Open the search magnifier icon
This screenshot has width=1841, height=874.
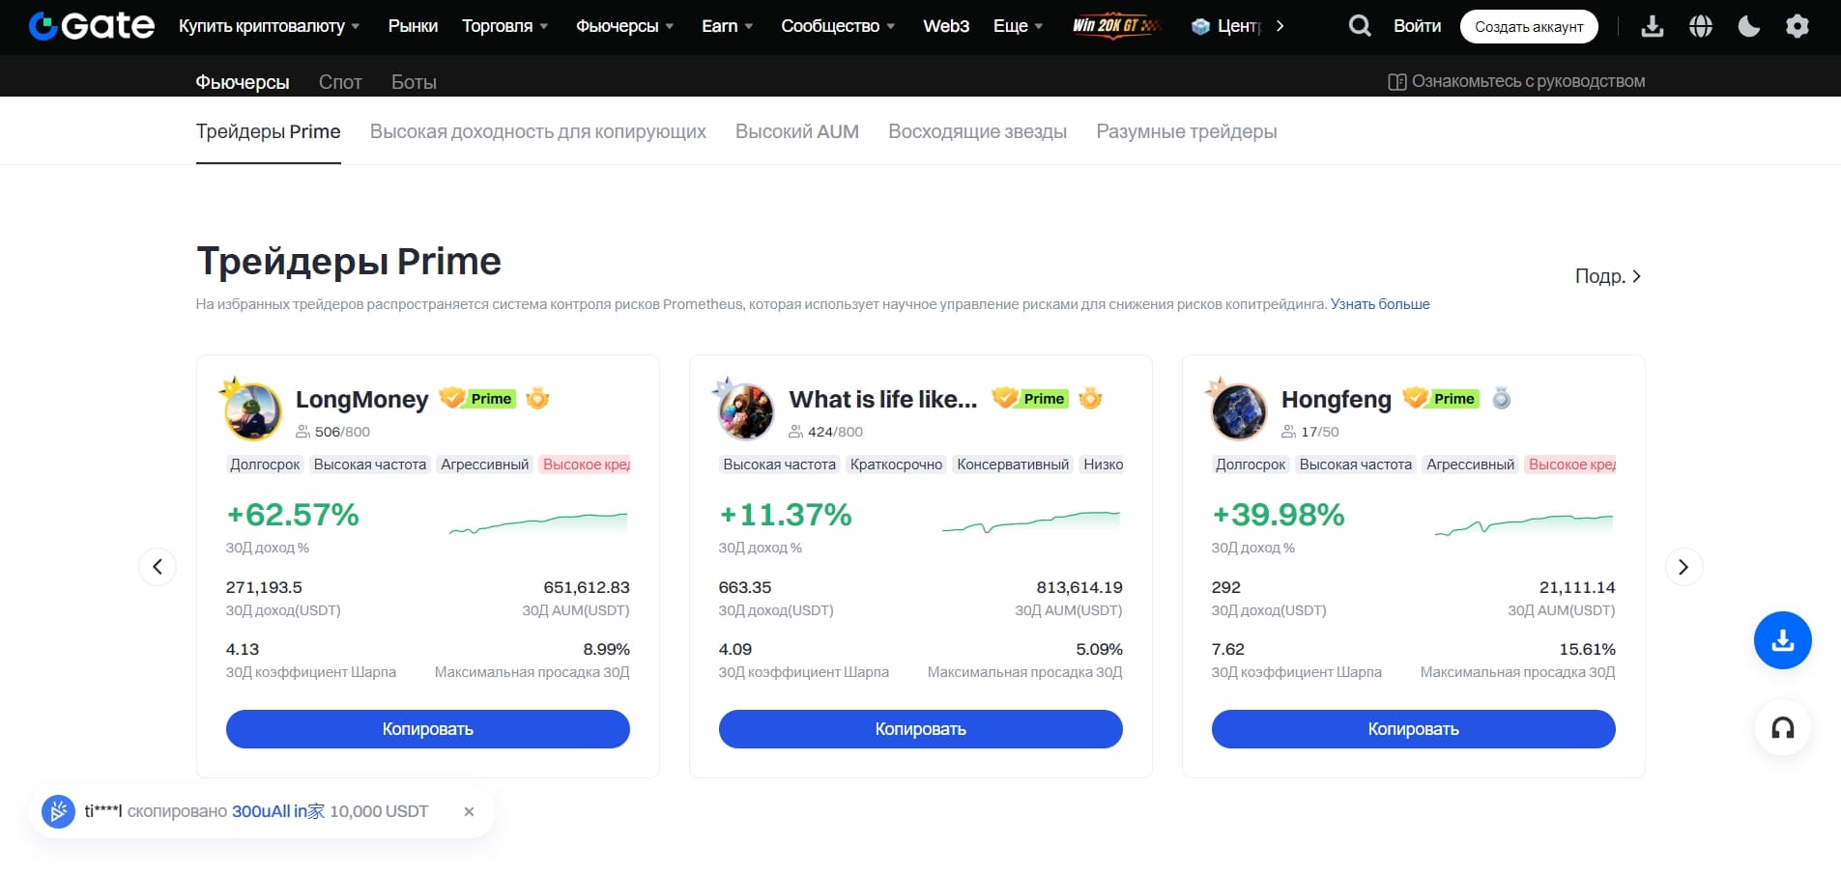[1360, 26]
